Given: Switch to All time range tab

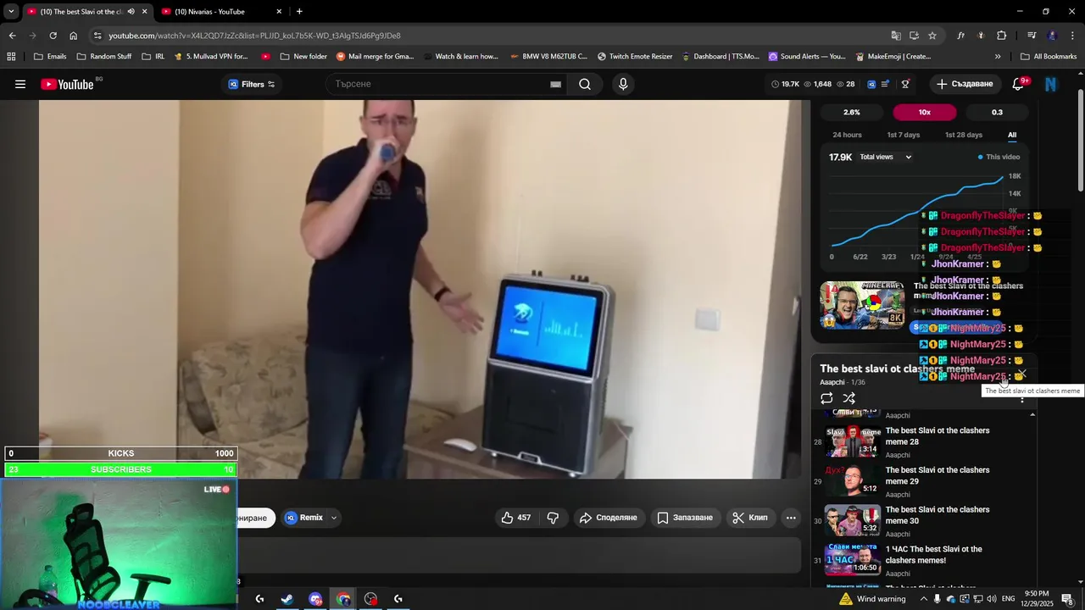Looking at the screenshot, I should click(x=1012, y=135).
